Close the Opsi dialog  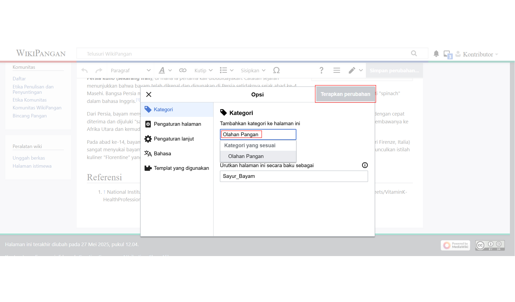click(149, 94)
